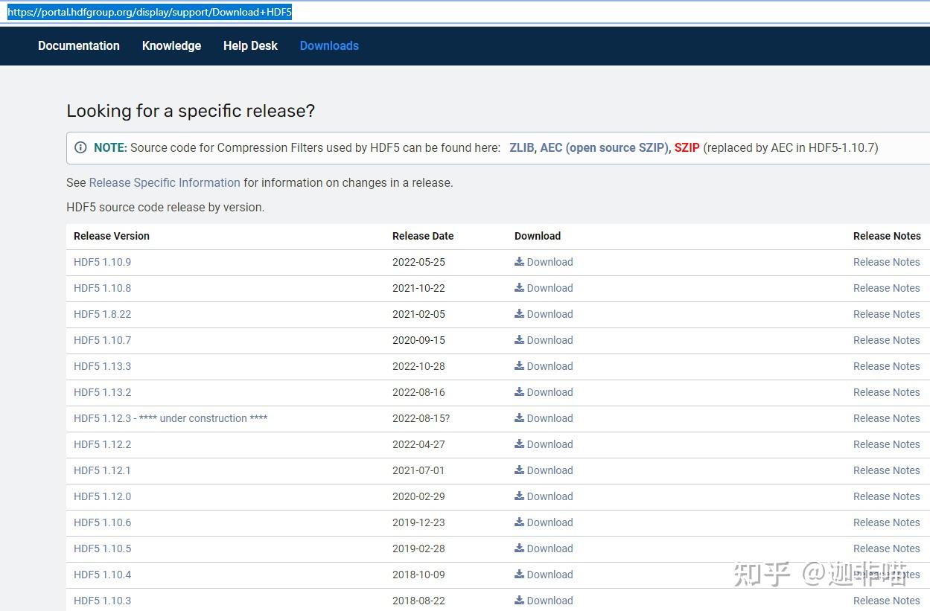View Release Notes for HDF5 1.10.8
This screenshot has height=611, width=930.
886,288
